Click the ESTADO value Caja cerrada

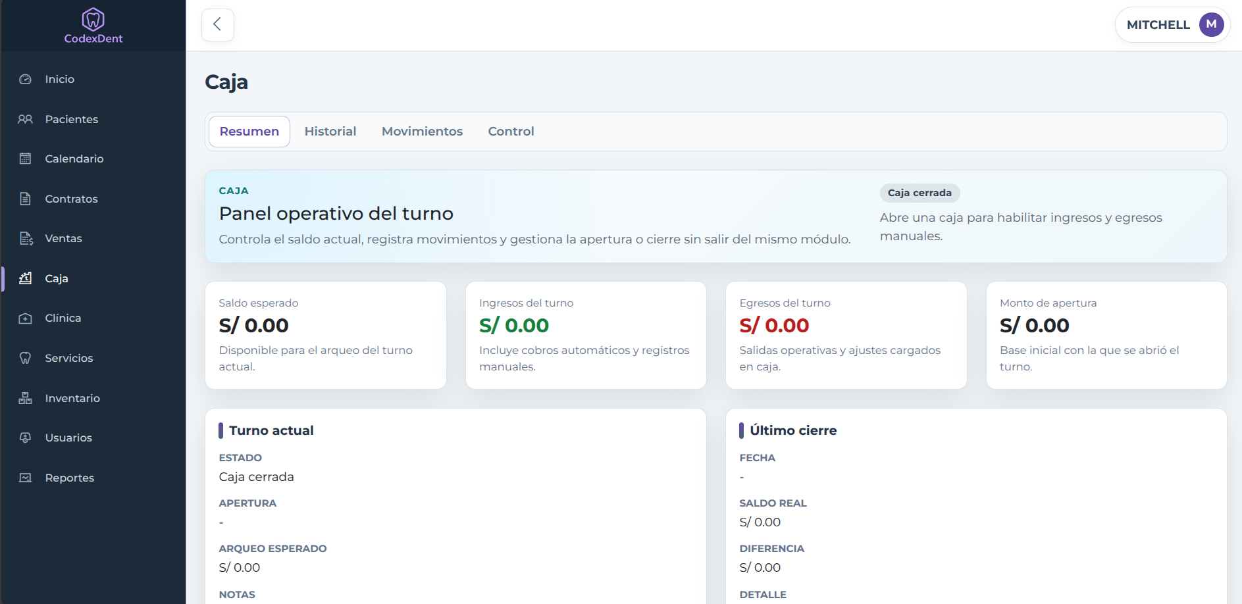coord(257,477)
